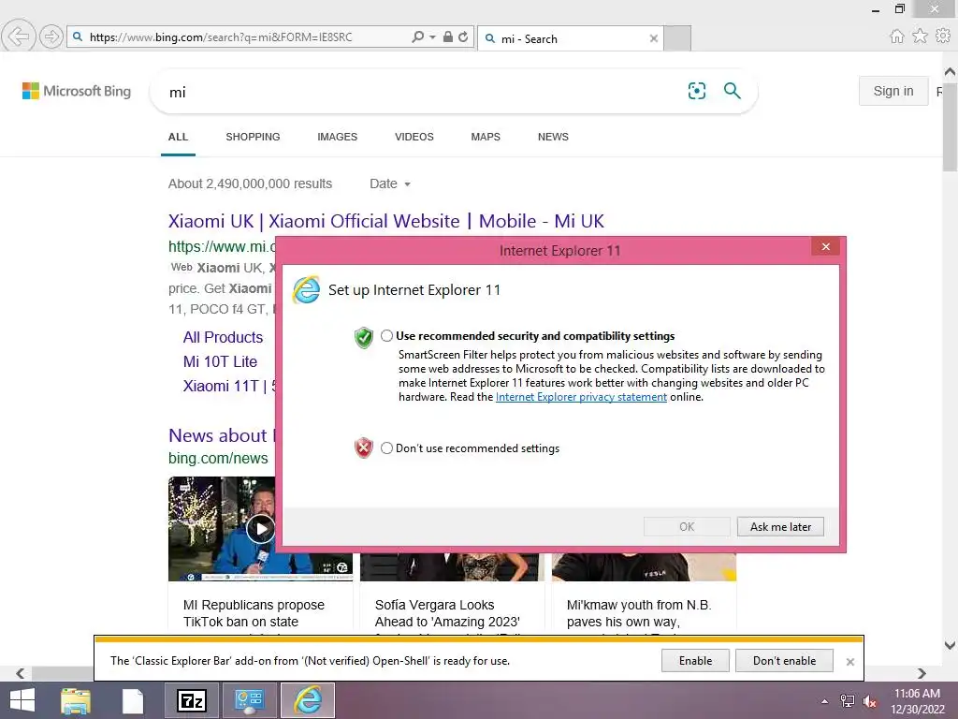This screenshot has width=958, height=719.
Task: Enable the Classic Explorer Bar add-on
Action: coord(695,661)
